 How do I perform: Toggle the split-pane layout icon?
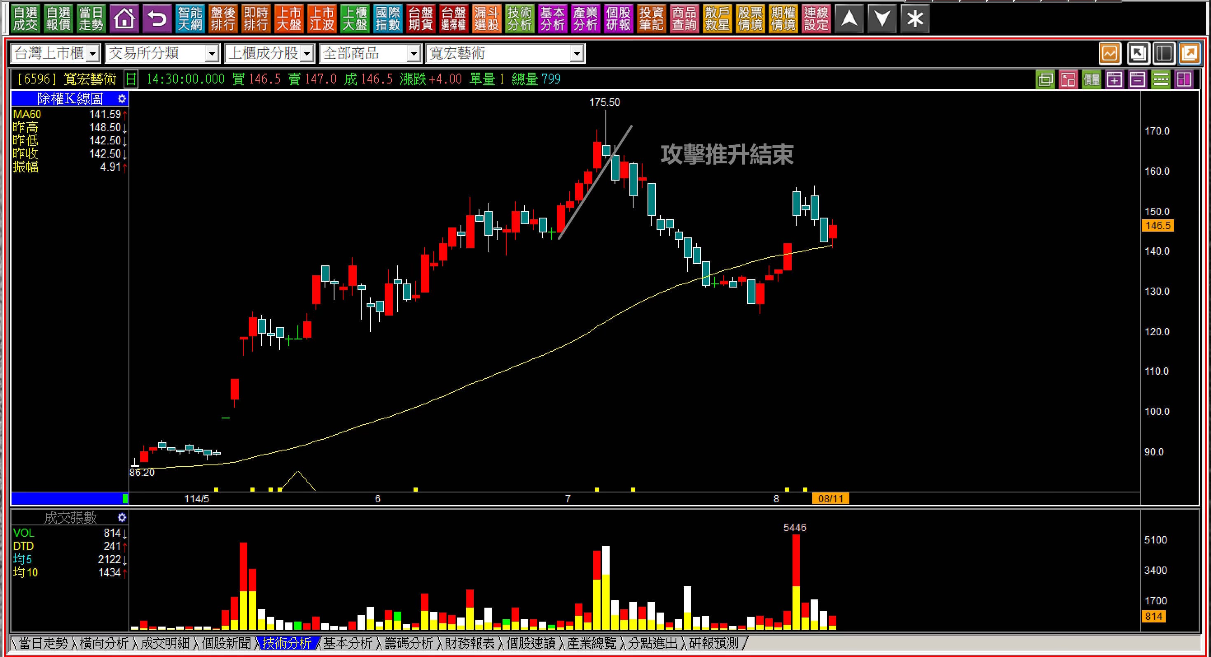pos(1164,53)
